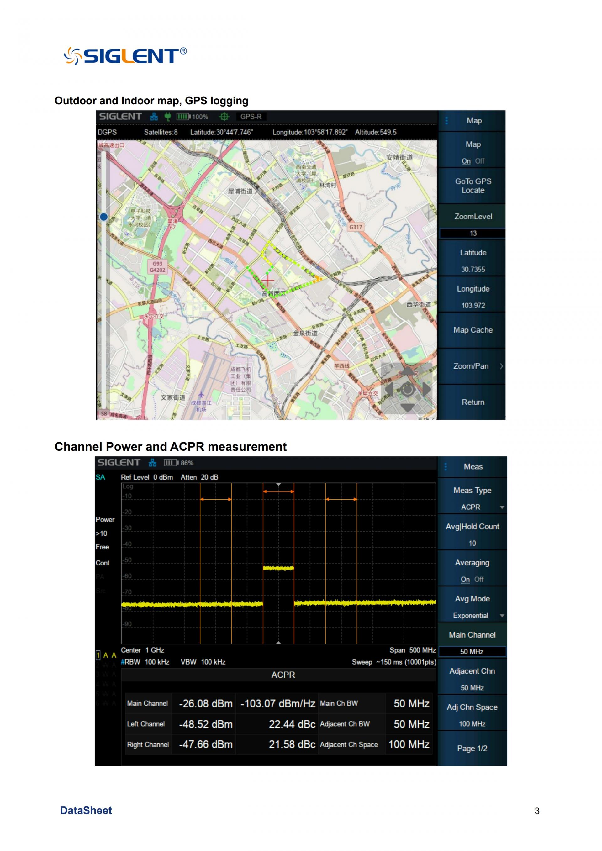Click the GPS crosshair status icon

(224, 117)
